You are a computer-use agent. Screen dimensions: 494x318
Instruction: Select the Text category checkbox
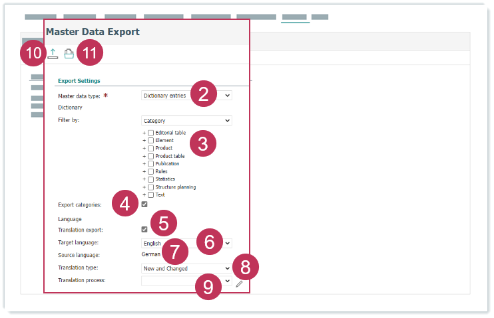(150, 195)
